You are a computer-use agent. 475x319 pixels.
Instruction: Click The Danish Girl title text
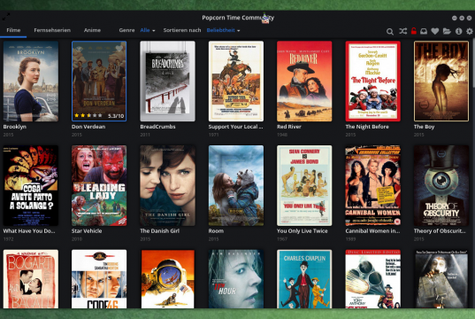159,231
